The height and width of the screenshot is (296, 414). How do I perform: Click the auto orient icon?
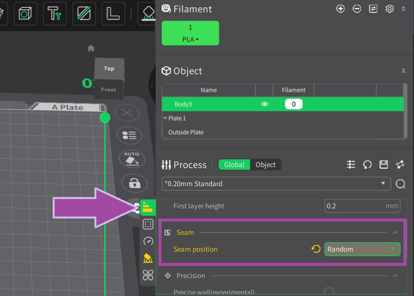pyautogui.click(x=131, y=159)
